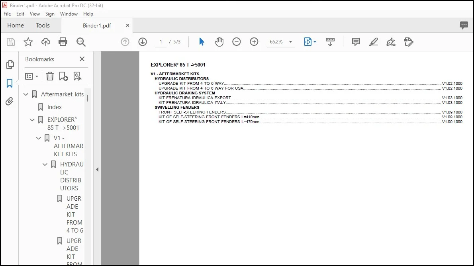
Task: Zoom out with minus icon
Action: 236,42
